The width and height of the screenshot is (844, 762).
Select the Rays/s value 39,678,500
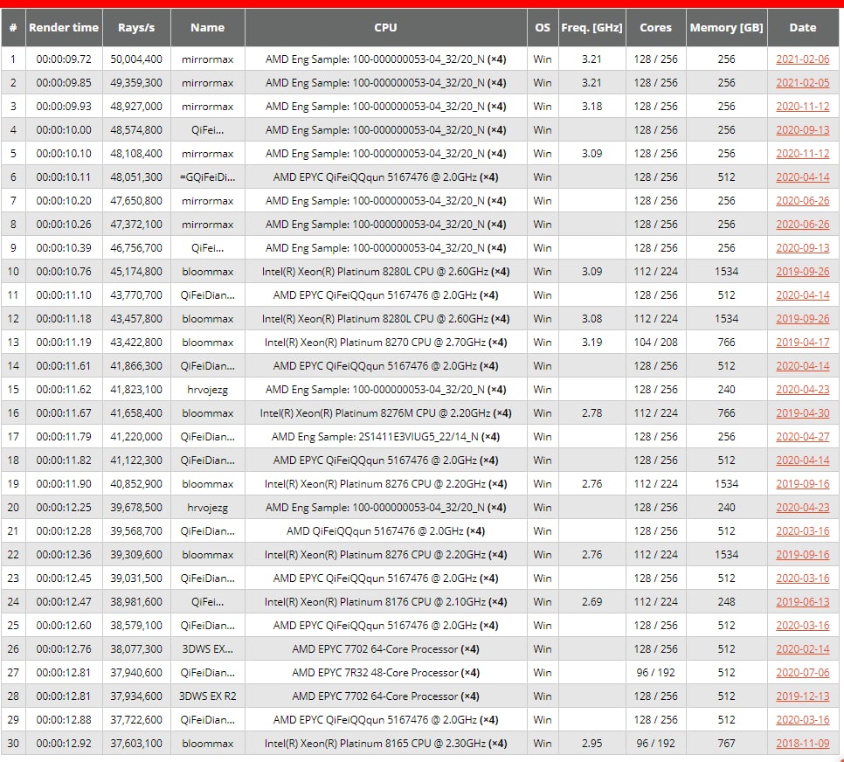tap(136, 508)
